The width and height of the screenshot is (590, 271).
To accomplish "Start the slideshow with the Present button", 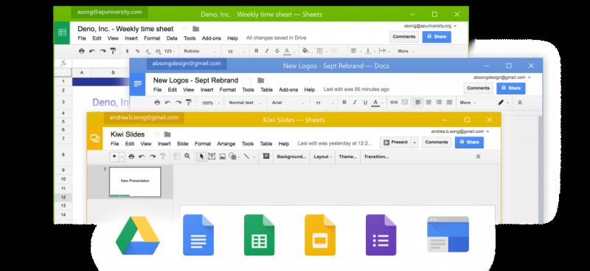I will coord(396,143).
